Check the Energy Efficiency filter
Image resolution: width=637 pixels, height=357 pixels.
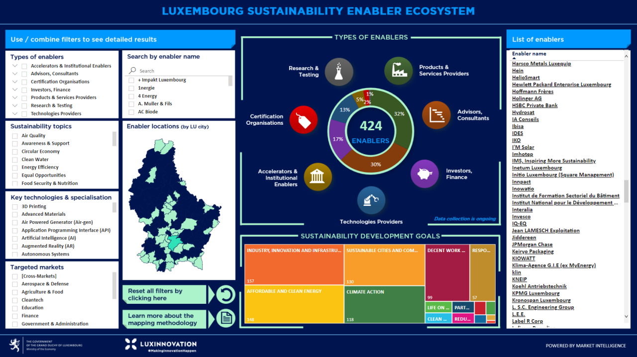pos(15,167)
